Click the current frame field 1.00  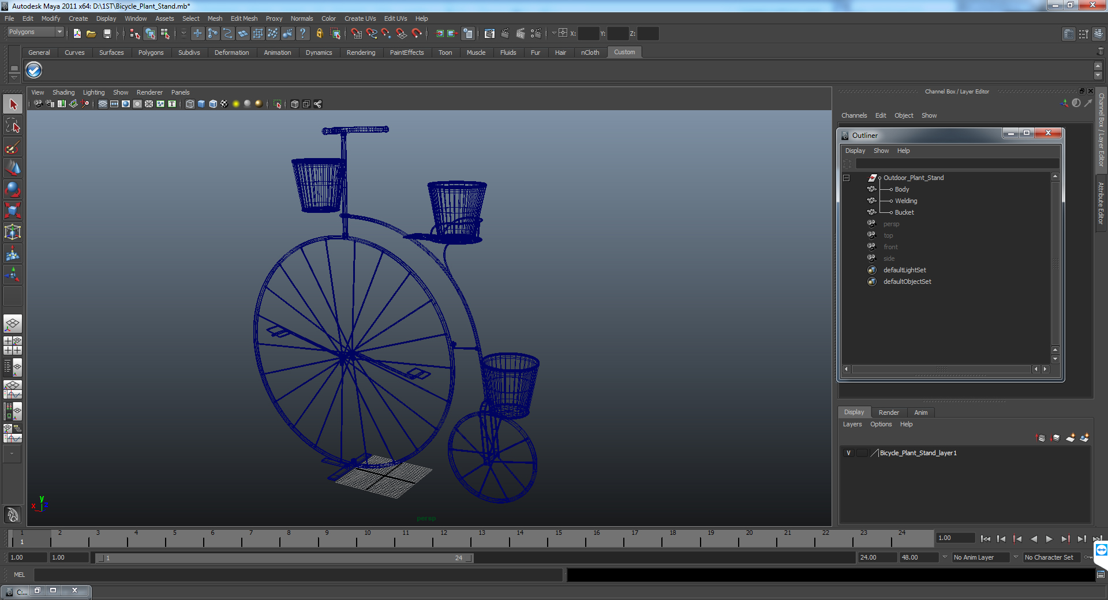point(955,538)
